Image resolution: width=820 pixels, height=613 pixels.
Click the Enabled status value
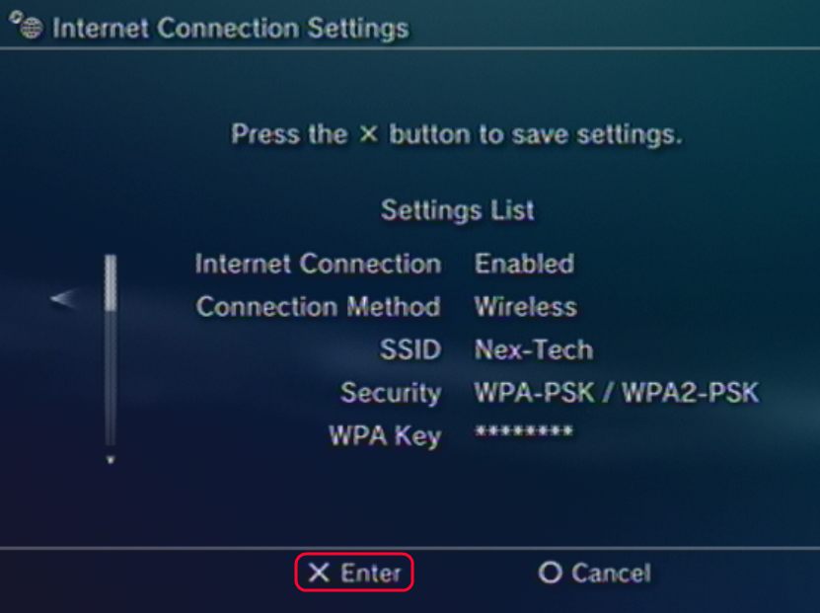pos(524,265)
